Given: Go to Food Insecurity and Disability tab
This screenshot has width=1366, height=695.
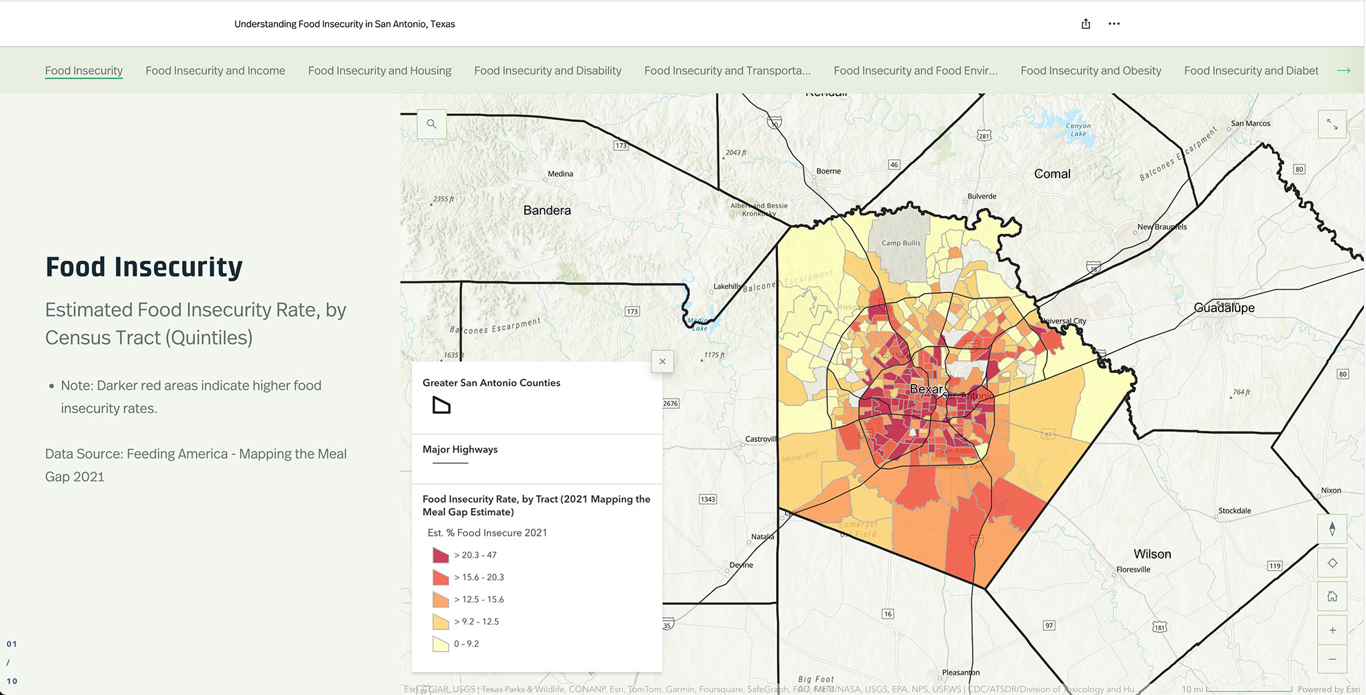Looking at the screenshot, I should (548, 70).
